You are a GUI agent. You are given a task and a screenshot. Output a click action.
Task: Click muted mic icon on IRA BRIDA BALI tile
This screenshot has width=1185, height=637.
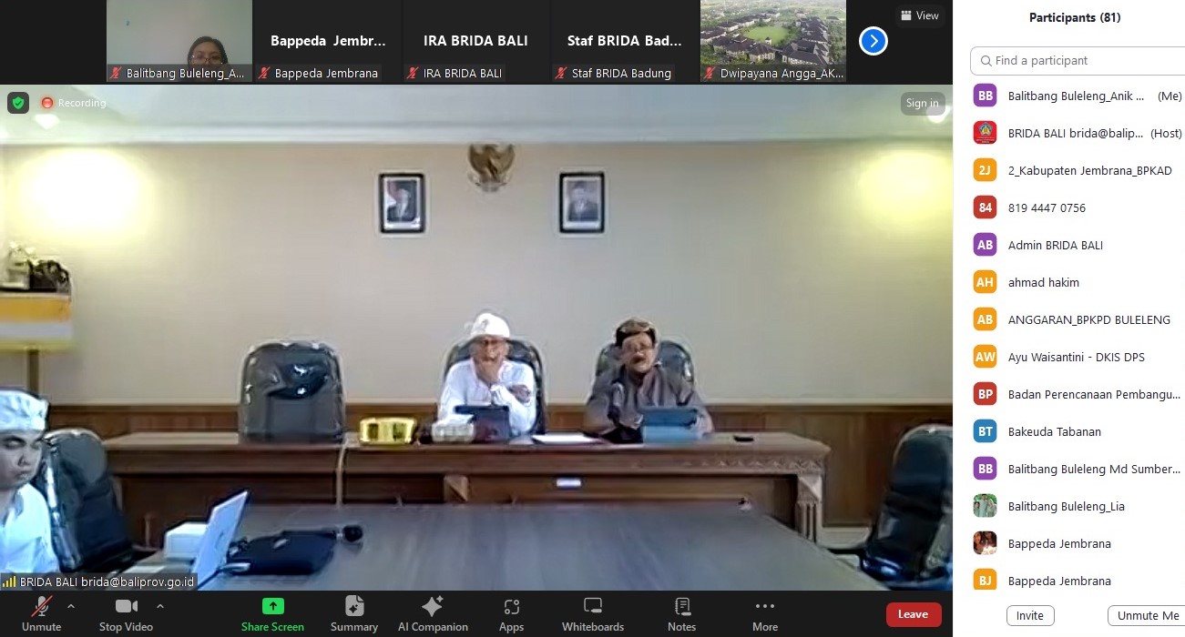point(414,73)
